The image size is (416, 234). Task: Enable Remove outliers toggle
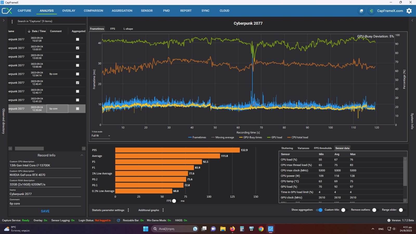(375, 210)
